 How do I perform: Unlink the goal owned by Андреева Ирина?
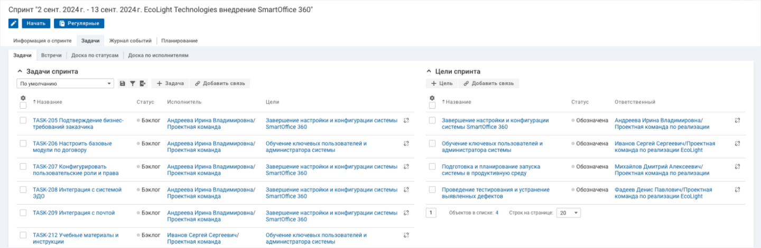coord(737,120)
